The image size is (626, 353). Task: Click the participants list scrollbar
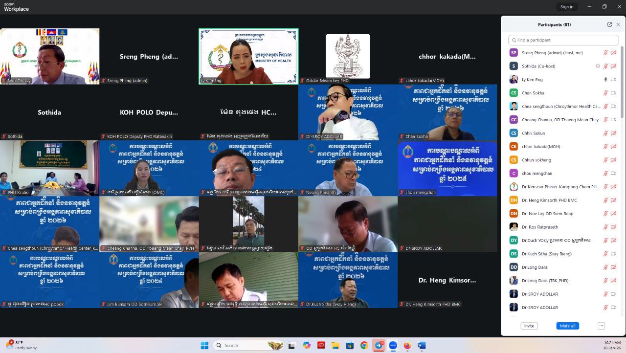click(622, 83)
